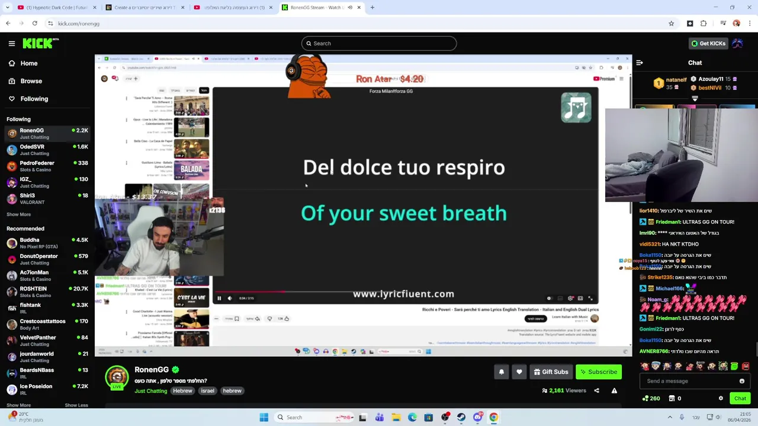This screenshot has width=758, height=426.
Task: Click the Gift Subs button
Action: point(551,372)
